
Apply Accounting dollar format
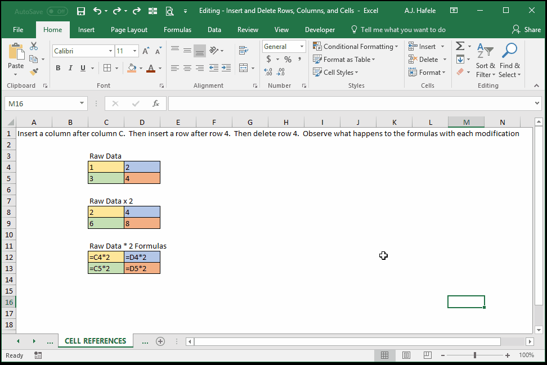point(268,59)
